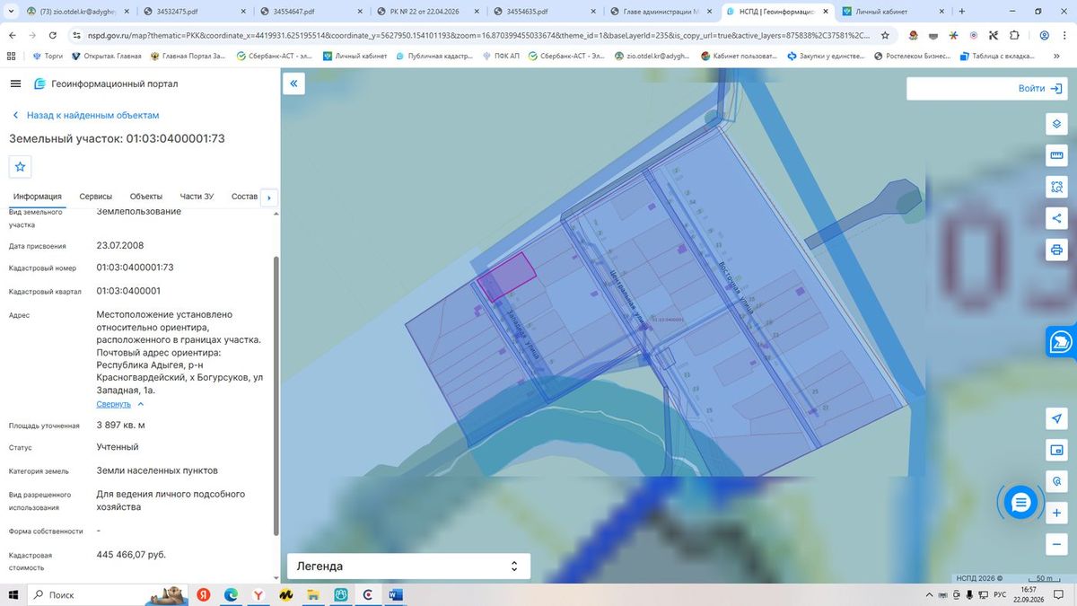Zoom in on the map
1077x606 pixels.
[1056, 513]
